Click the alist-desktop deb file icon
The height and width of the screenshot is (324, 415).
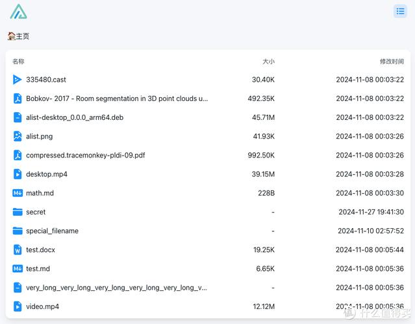tap(18, 117)
